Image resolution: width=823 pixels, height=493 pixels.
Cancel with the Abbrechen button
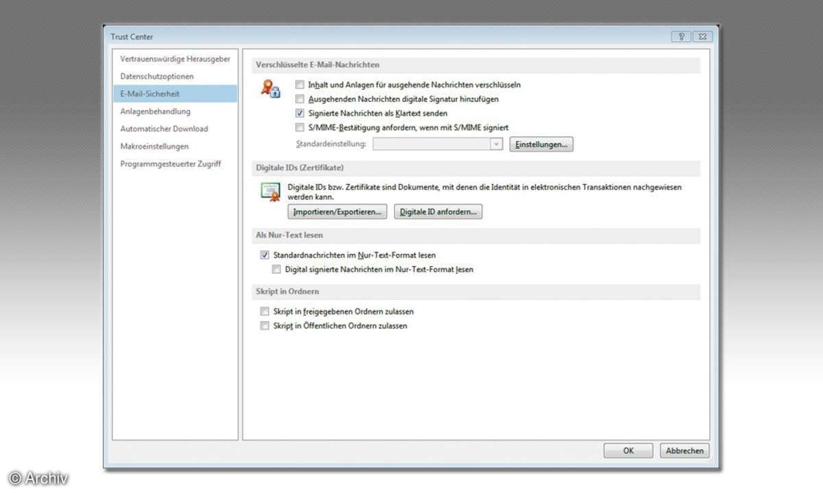click(x=684, y=451)
